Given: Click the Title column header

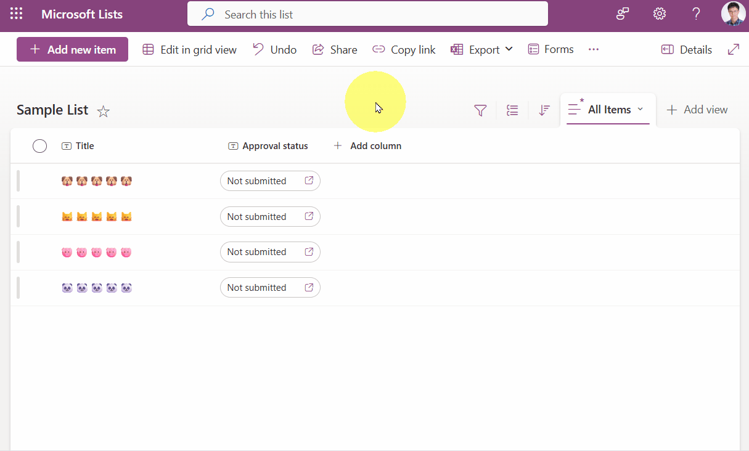Looking at the screenshot, I should tap(84, 146).
